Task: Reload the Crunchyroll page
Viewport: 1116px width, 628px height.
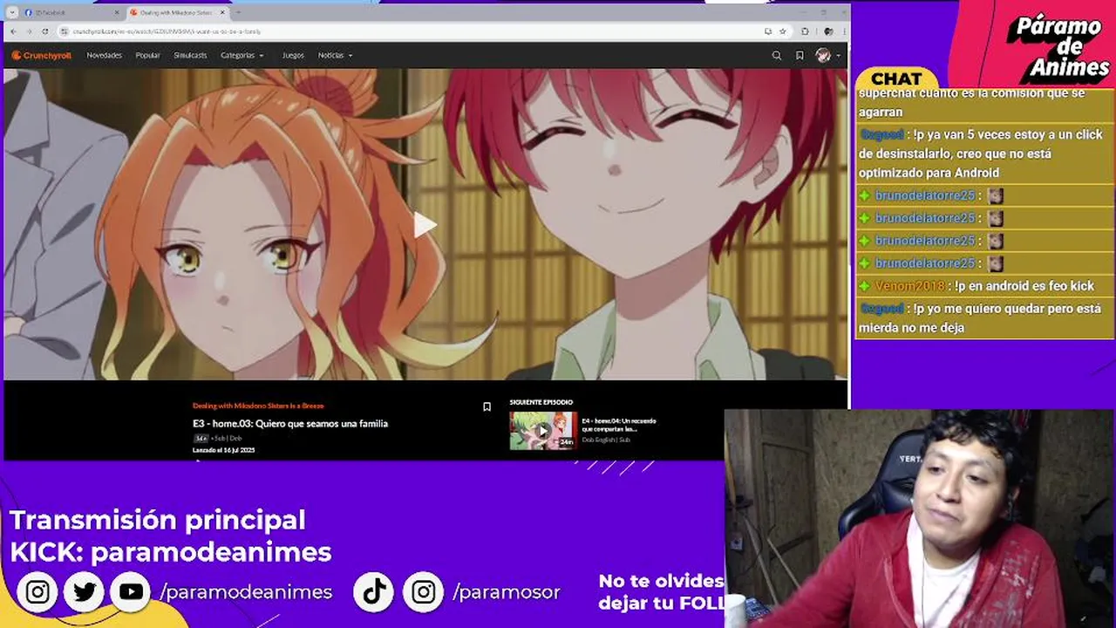Action: 44,31
